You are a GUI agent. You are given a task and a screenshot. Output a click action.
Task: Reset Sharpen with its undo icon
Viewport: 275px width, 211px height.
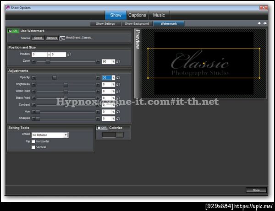click(x=118, y=119)
